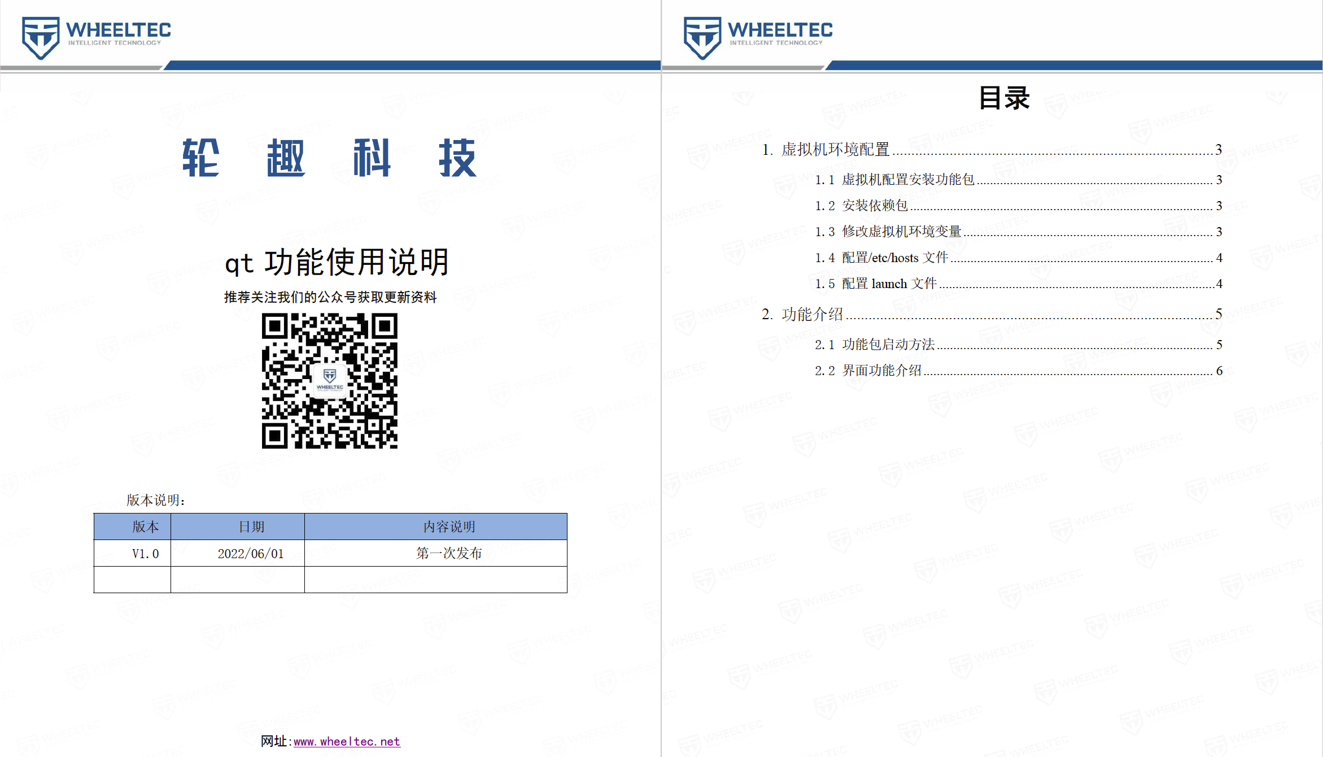
Task: Click page number 6 for 界面功能介绍
Action: point(1219,371)
